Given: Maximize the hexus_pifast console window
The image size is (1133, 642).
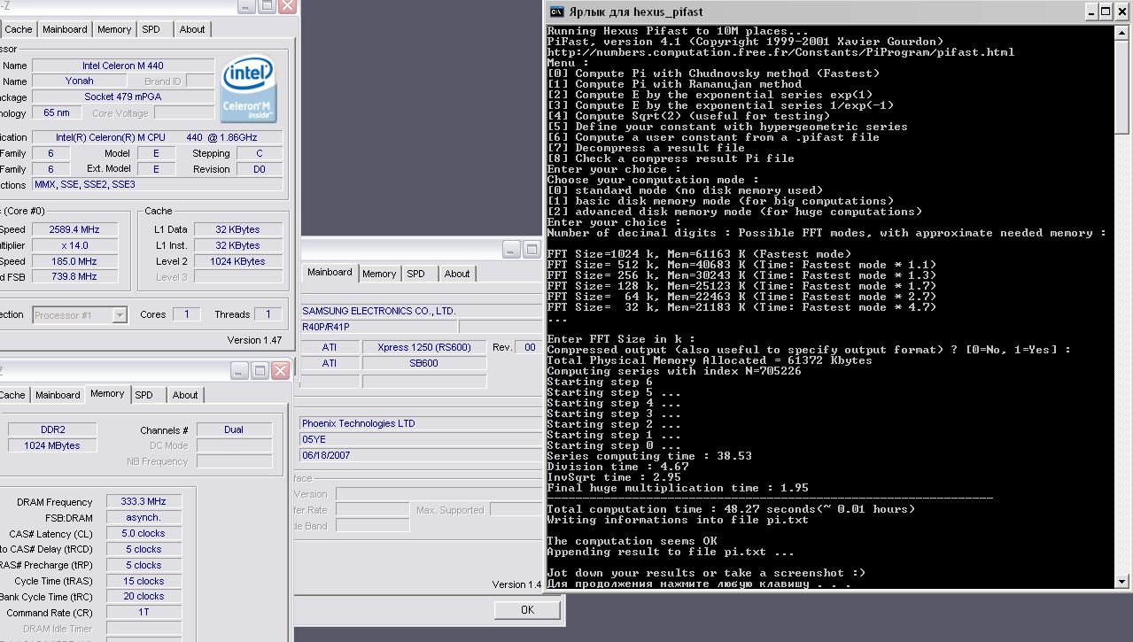Looking at the screenshot, I should [1106, 12].
